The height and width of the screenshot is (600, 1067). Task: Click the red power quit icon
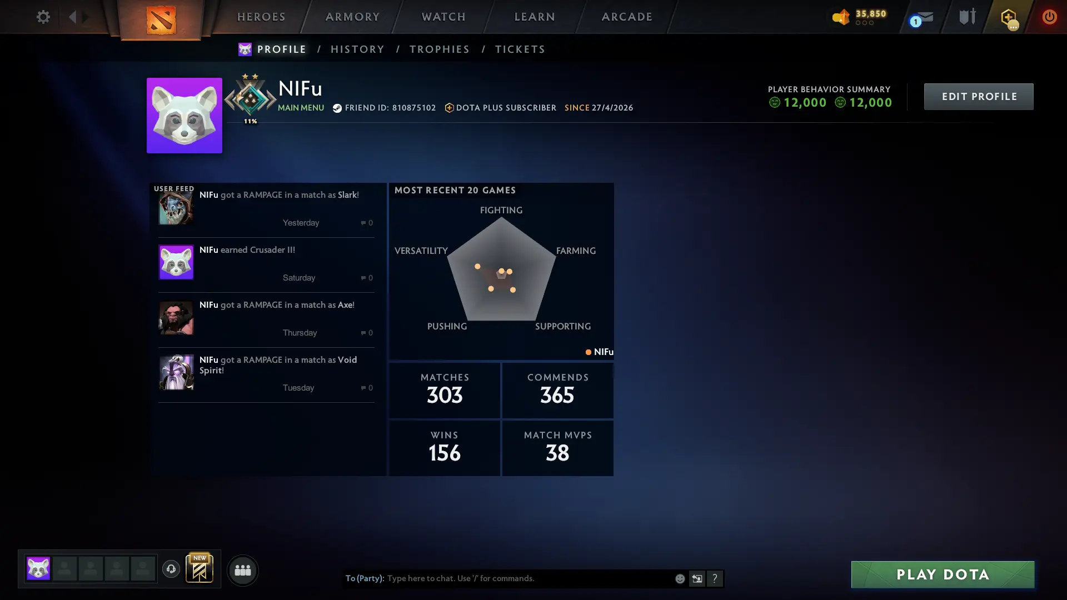coord(1049,17)
